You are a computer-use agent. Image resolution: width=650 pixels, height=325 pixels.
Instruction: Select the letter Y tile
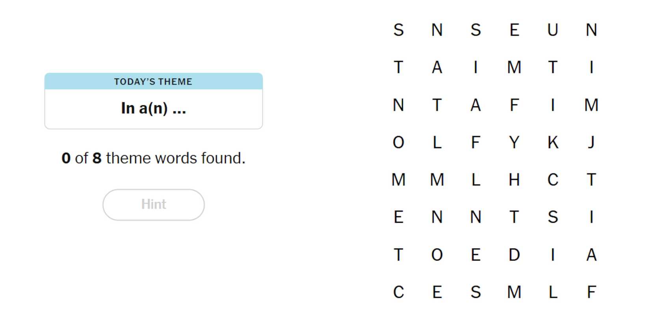coord(514,142)
